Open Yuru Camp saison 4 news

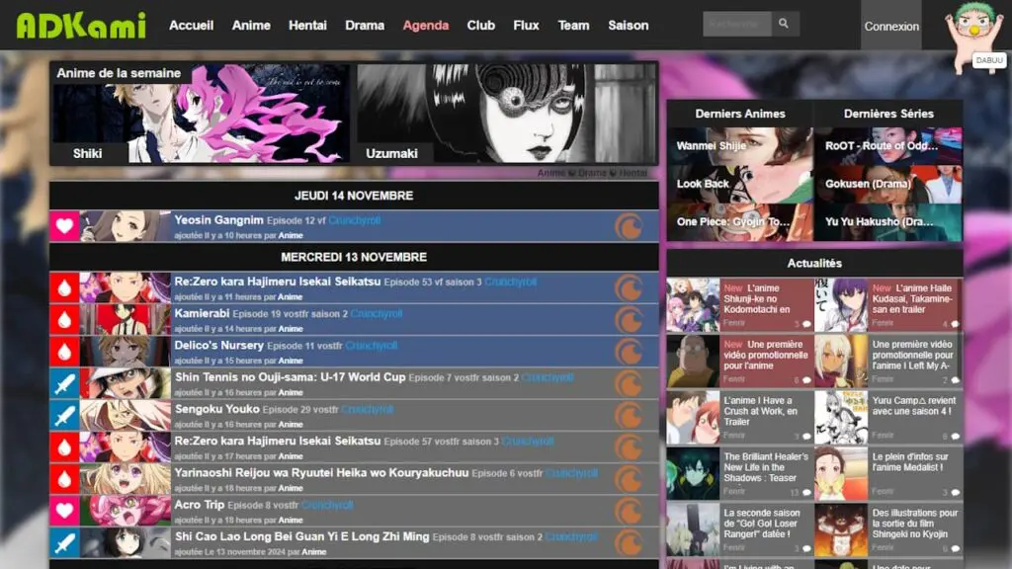click(x=888, y=417)
